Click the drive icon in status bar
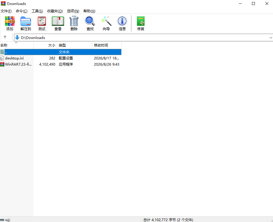 (x=2, y=220)
